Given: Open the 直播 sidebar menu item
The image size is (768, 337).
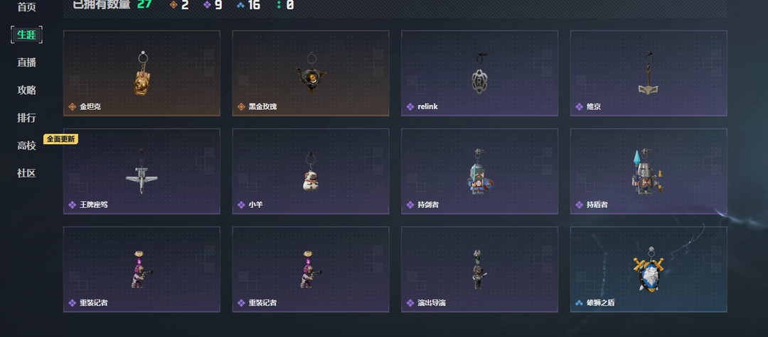Looking at the screenshot, I should point(26,62).
